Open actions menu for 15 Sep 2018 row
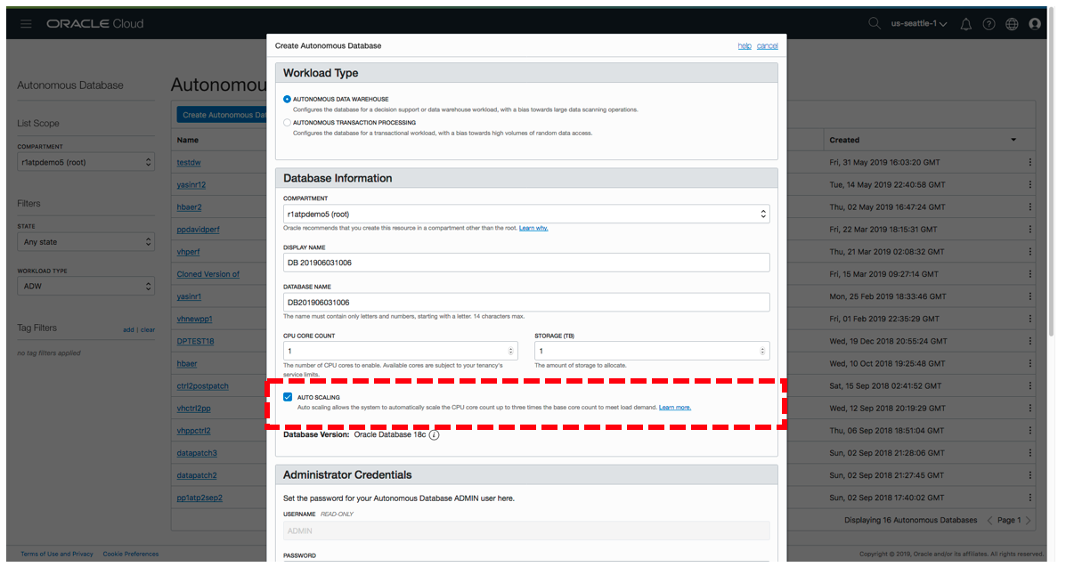Screen dimensions: 1066x575 pyautogui.click(x=1030, y=386)
